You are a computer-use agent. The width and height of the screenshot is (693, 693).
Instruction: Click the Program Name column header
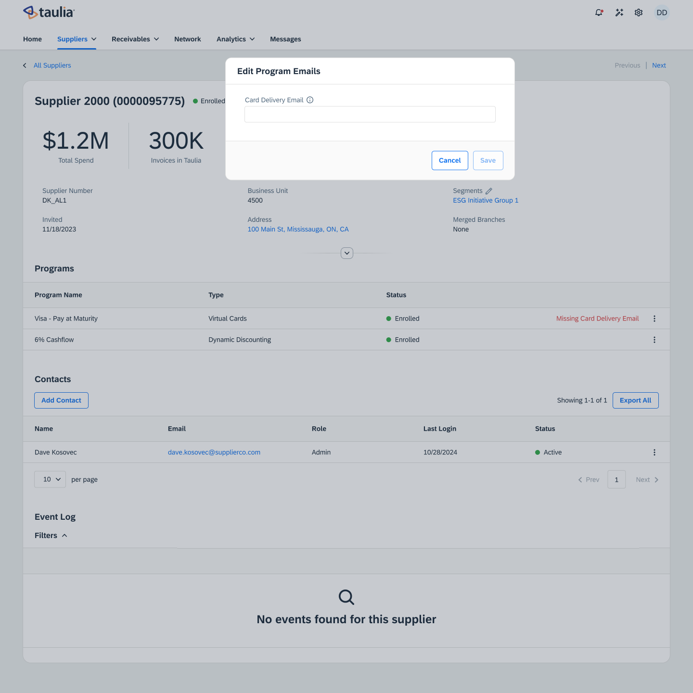coord(58,295)
